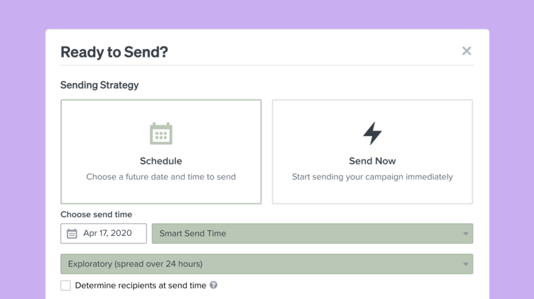Click the Sending Strategy heading

pos(99,85)
